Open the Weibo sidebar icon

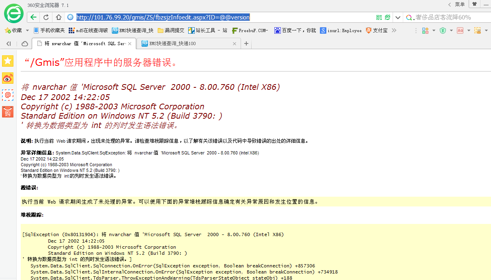[8, 78]
